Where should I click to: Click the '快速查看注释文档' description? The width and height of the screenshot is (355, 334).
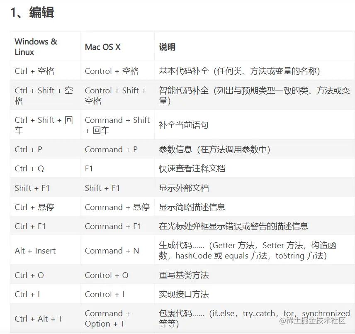(192, 169)
